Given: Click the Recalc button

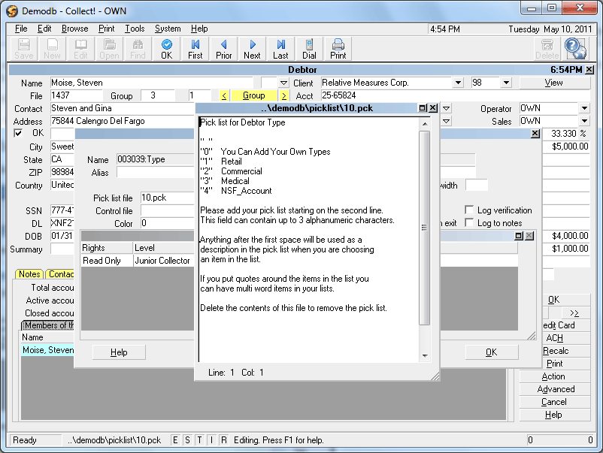Looking at the screenshot, I should 555,351.
